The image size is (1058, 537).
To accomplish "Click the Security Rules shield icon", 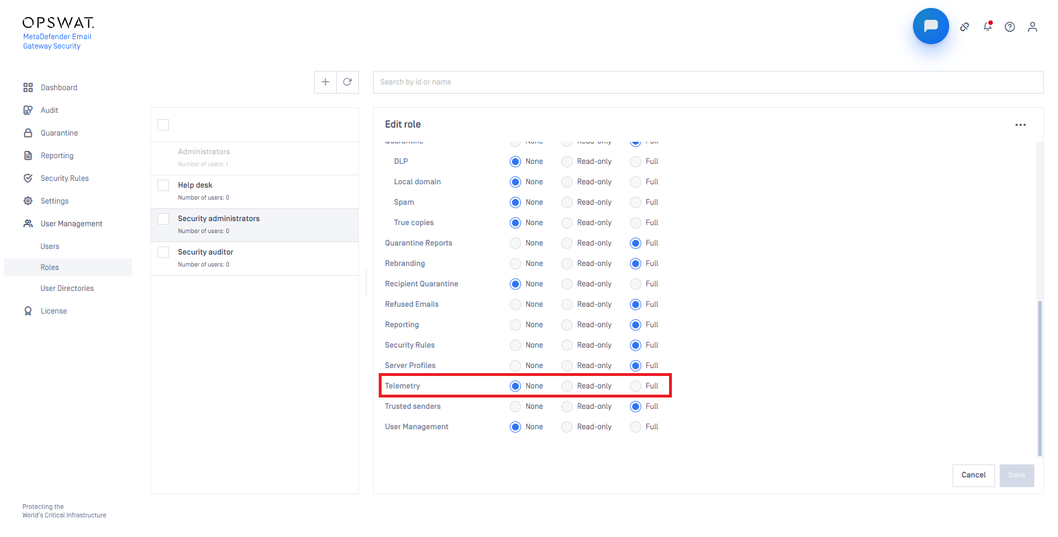I will [x=28, y=178].
